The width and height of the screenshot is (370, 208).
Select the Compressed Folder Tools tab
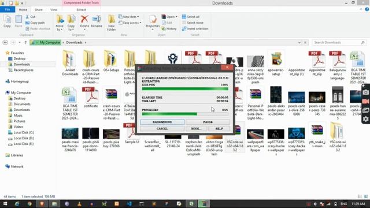(81, 3)
